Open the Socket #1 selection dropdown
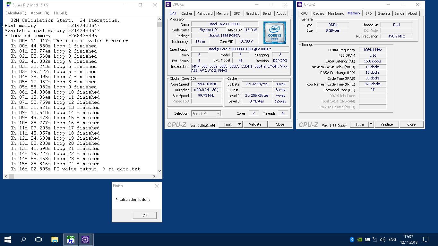 (x=206, y=113)
